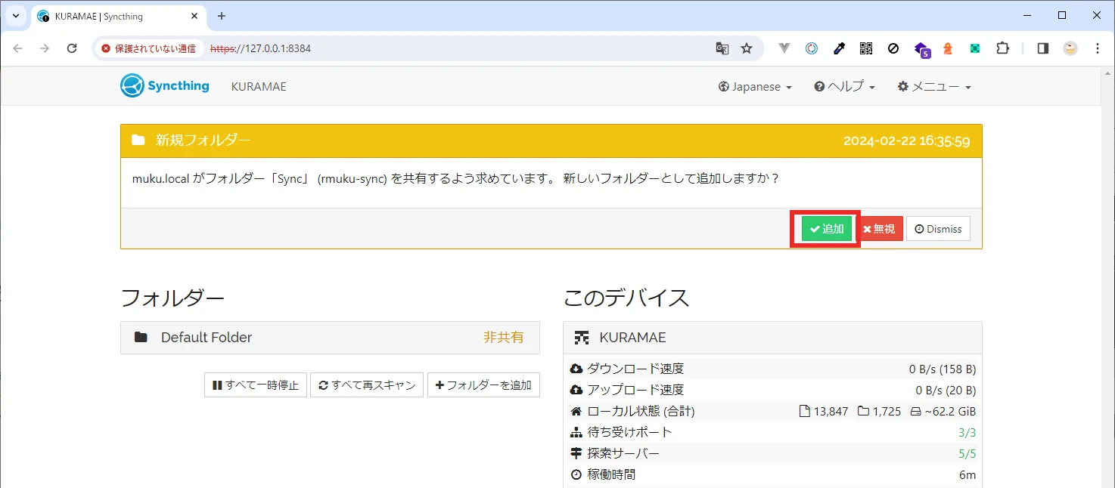The height and width of the screenshot is (488, 1115).
Task: Click the 6m uptime value
Action: coord(967,475)
